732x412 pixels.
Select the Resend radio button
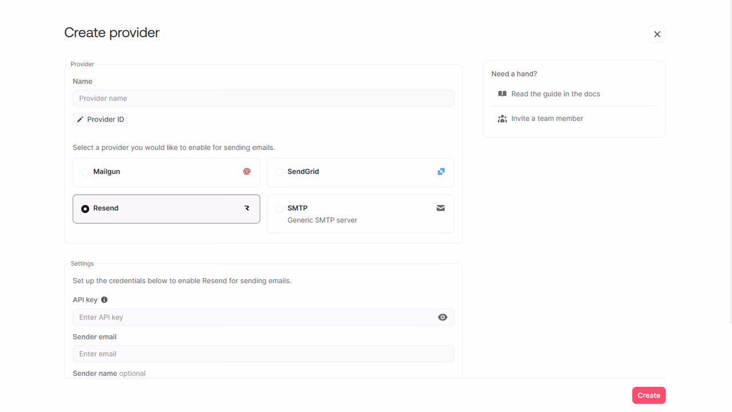85,209
